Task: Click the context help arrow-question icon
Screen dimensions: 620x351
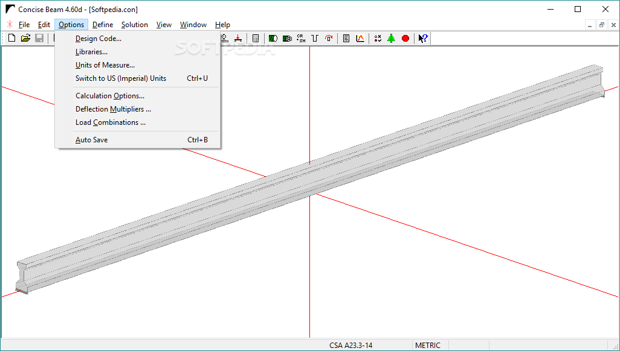Action: coord(423,39)
